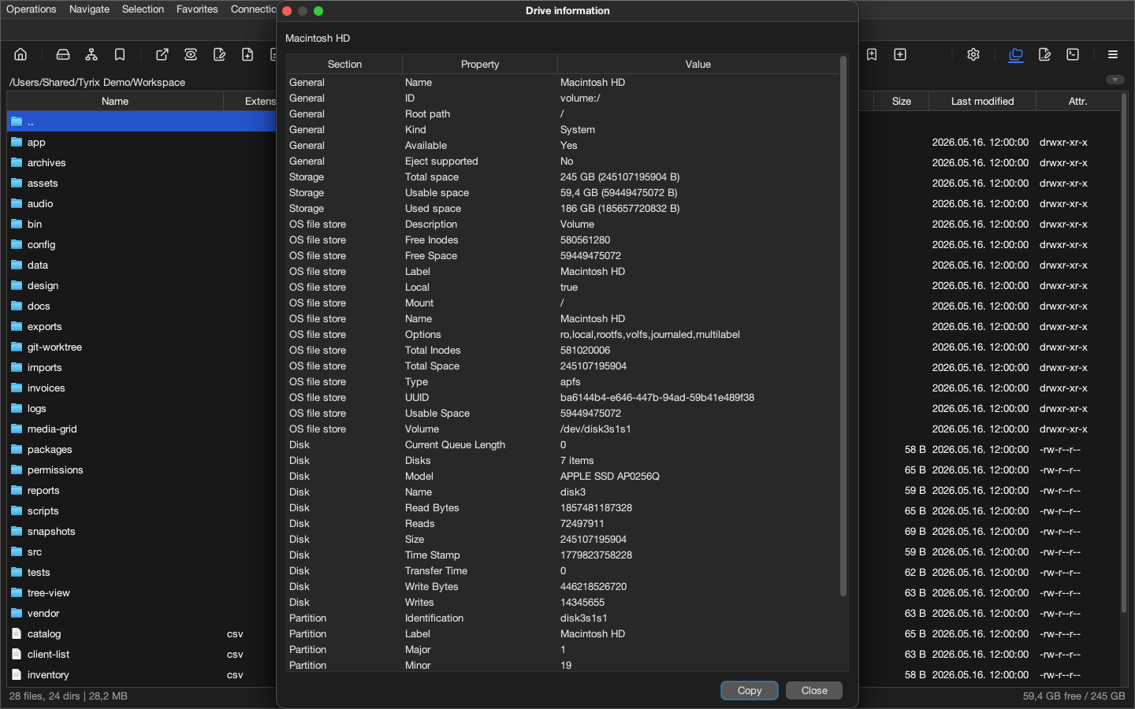Click the Close button in Drive information
Viewport: 1135px width, 709px height.
pos(814,690)
